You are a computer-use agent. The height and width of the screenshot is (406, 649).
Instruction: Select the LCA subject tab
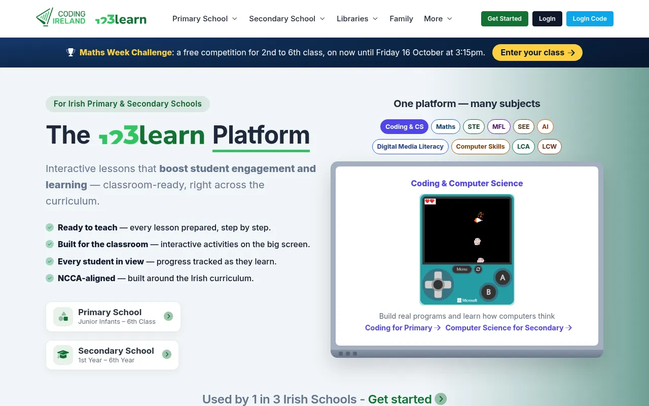(x=523, y=147)
